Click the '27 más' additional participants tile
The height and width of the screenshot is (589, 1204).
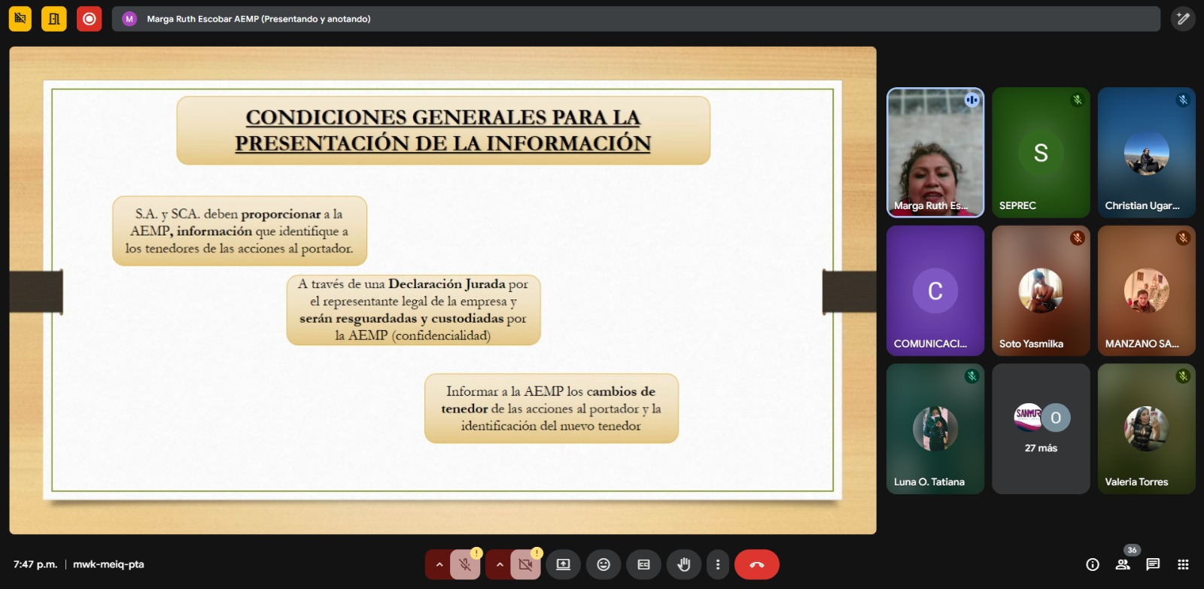(x=1041, y=429)
